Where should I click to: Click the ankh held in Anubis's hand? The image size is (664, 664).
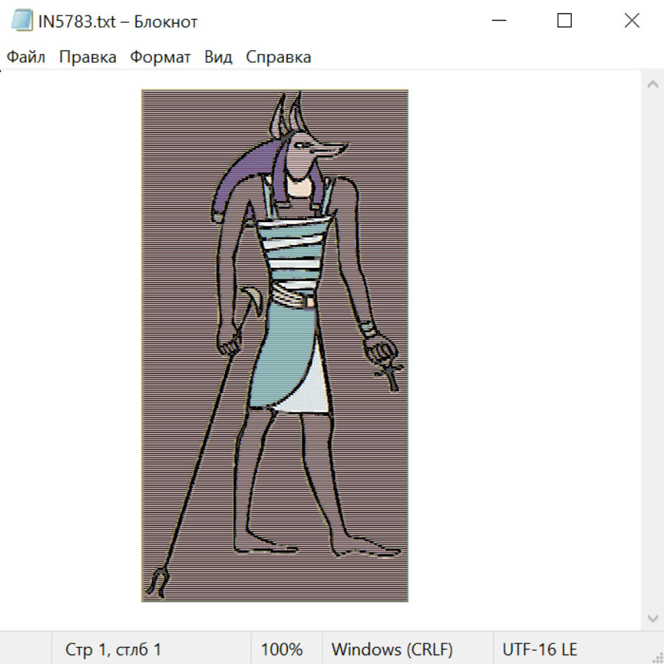click(390, 369)
